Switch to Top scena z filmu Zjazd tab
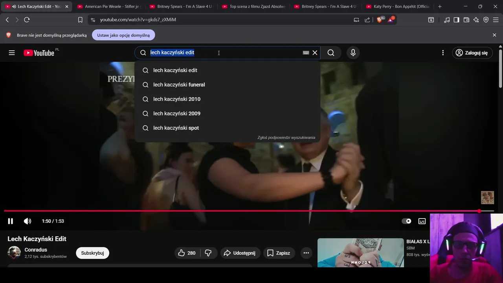 tap(253, 7)
